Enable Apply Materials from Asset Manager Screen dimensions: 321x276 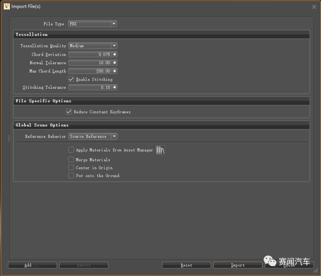(72, 150)
